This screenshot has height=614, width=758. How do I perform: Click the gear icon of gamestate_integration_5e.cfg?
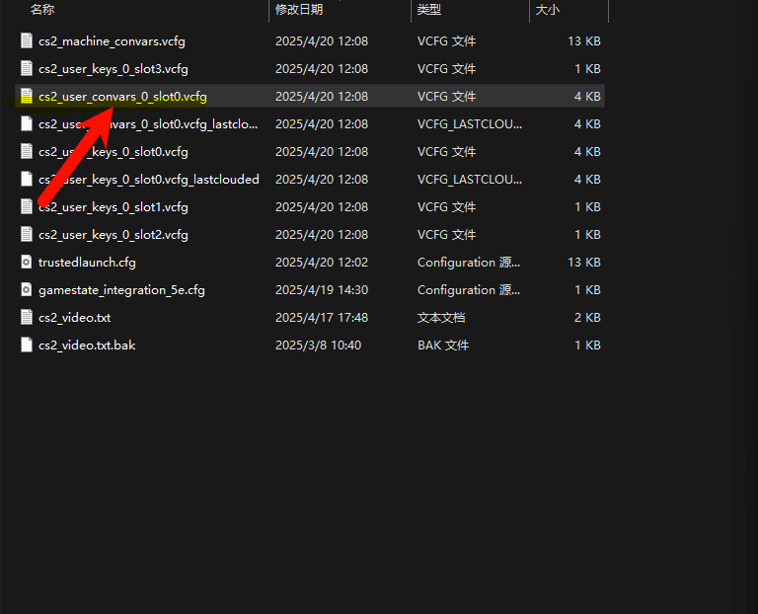[27, 289]
